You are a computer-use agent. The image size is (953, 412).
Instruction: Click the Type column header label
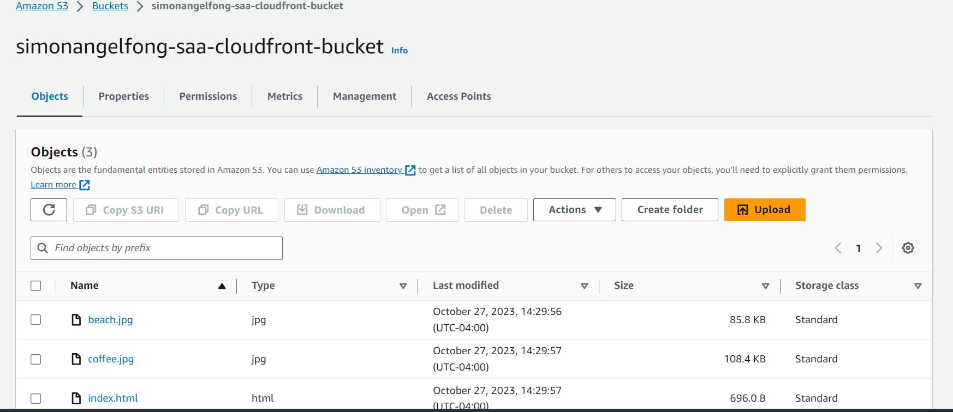coord(263,286)
